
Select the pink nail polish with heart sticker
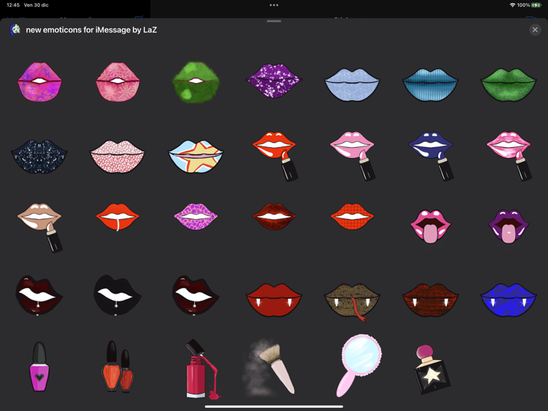tap(39, 366)
